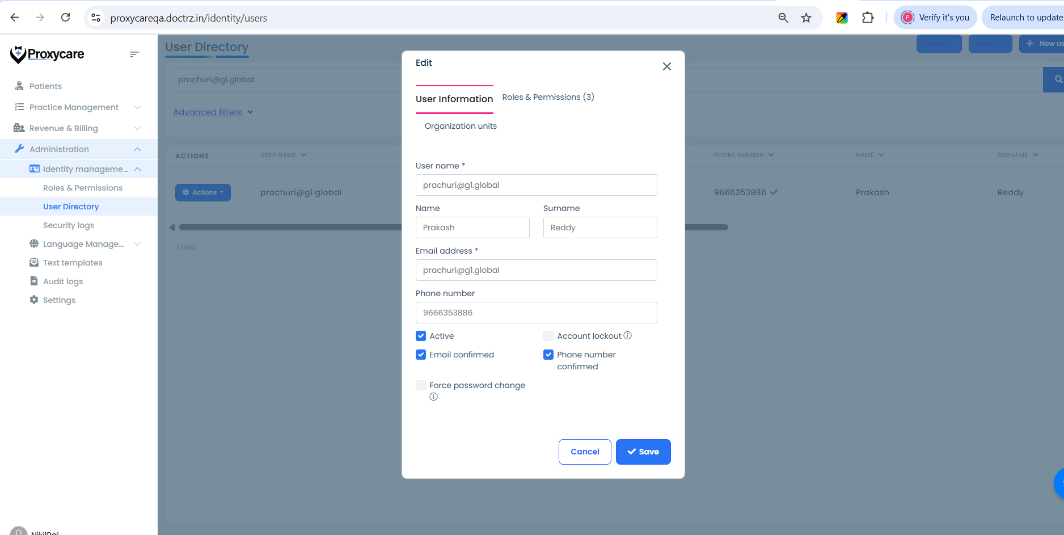Reload the current page
The image size is (1064, 535).
[x=66, y=18]
